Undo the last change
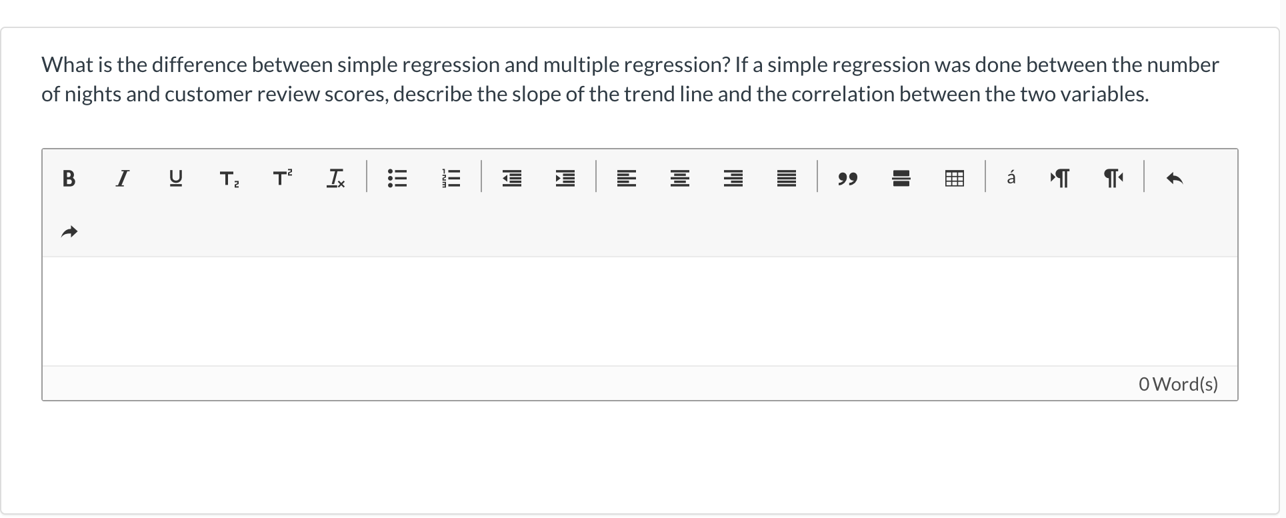This screenshot has height=518, width=1286. point(1175,178)
